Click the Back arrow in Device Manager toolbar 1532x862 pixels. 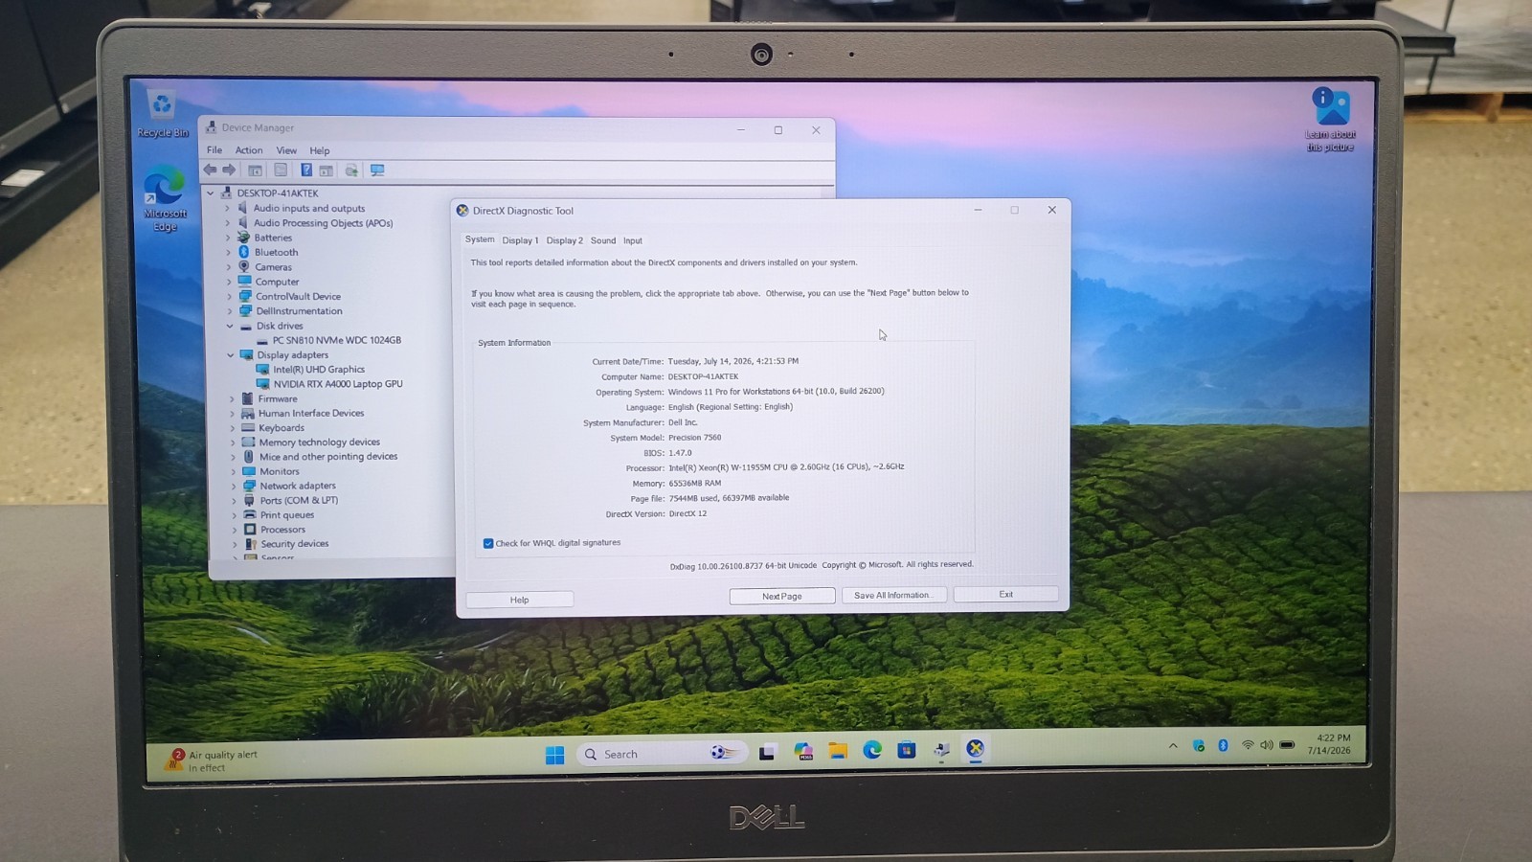[x=210, y=170]
